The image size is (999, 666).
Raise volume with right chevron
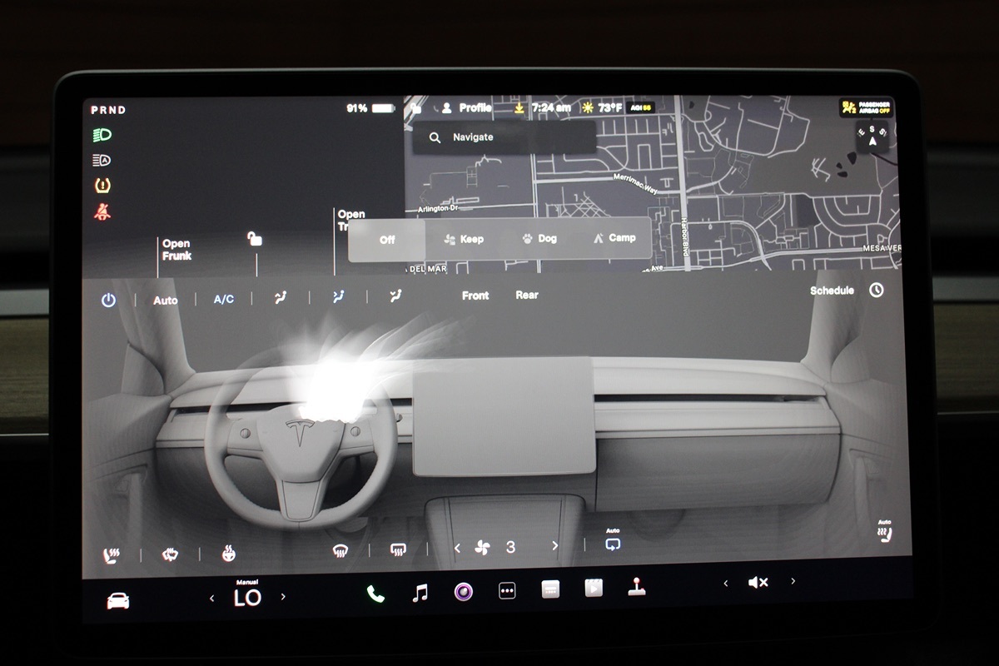[x=793, y=581]
